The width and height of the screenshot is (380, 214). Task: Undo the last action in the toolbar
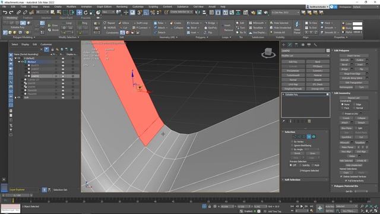point(5,12)
